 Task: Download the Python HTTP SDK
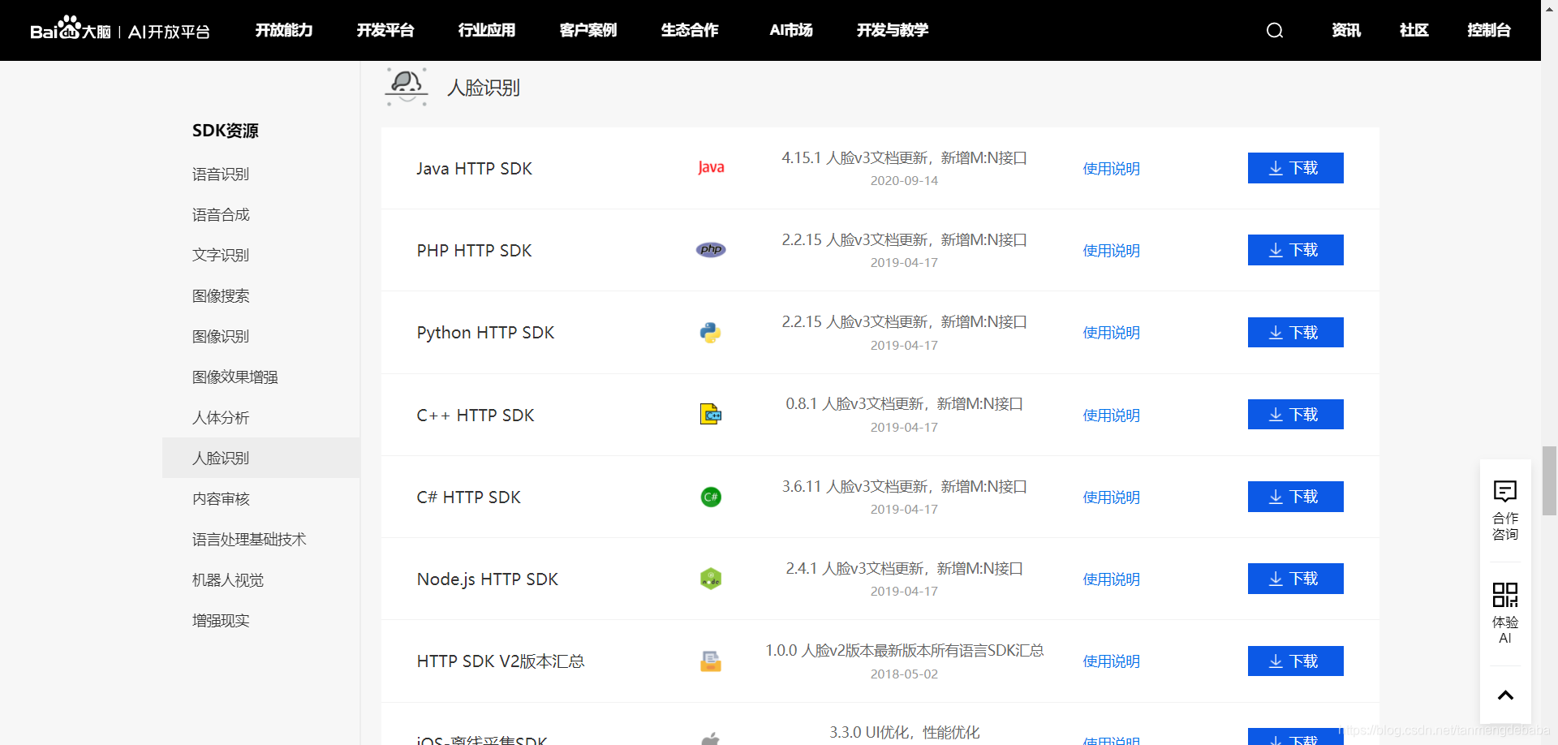1295,333
